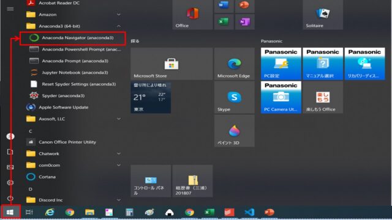392x220 pixels.
Task: Open the Panasonic PC設定 tile
Action: (x=281, y=64)
